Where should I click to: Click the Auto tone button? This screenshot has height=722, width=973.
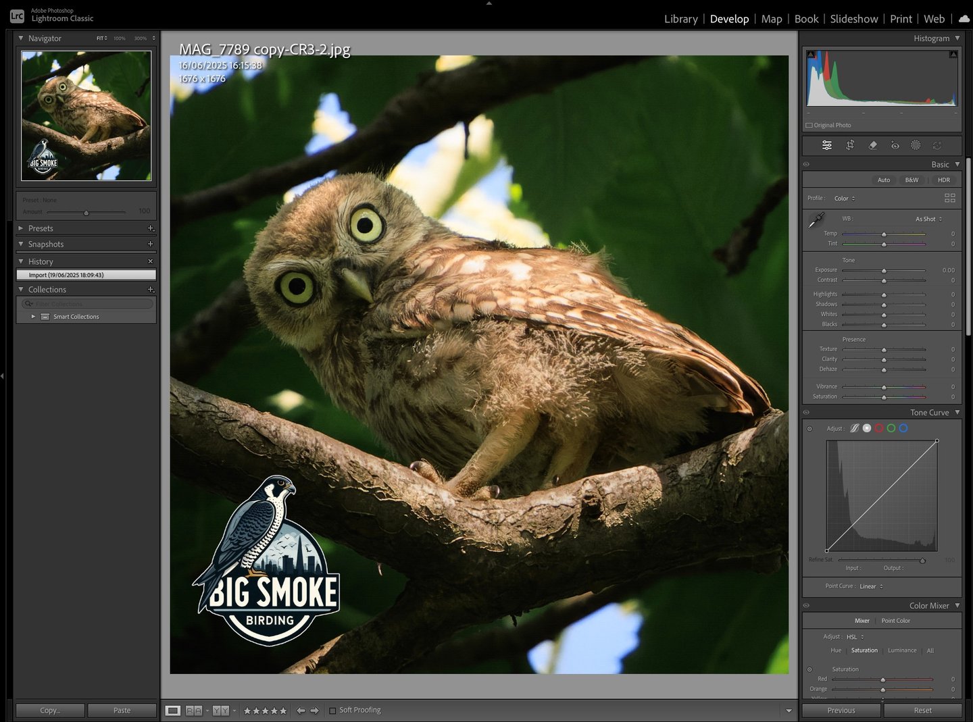tap(884, 180)
